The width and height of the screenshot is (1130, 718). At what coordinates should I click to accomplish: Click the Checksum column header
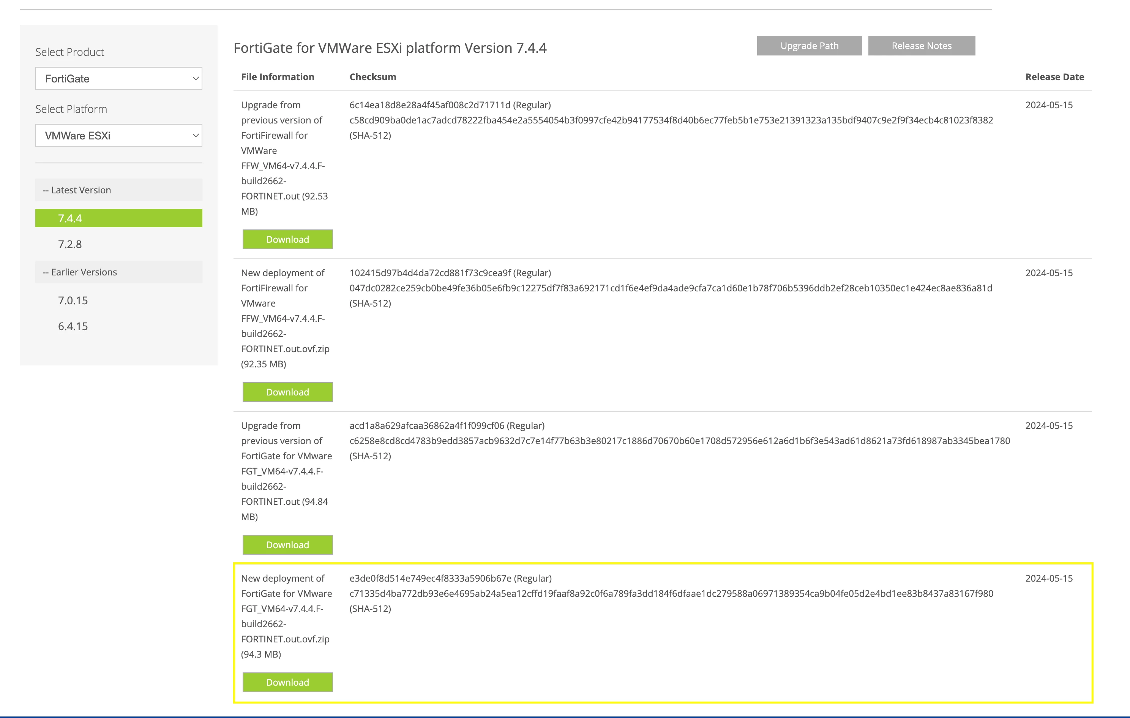[x=373, y=77]
